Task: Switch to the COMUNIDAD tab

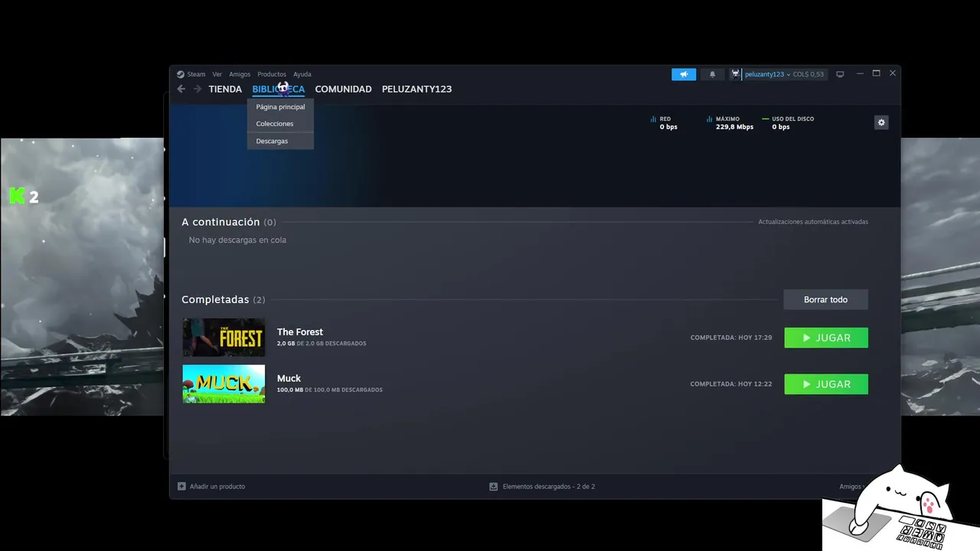Action: (x=343, y=89)
